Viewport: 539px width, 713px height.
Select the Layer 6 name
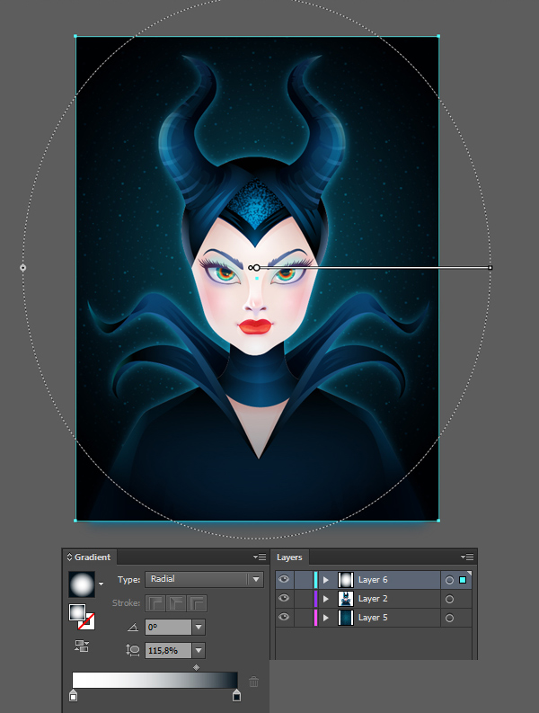[373, 580]
